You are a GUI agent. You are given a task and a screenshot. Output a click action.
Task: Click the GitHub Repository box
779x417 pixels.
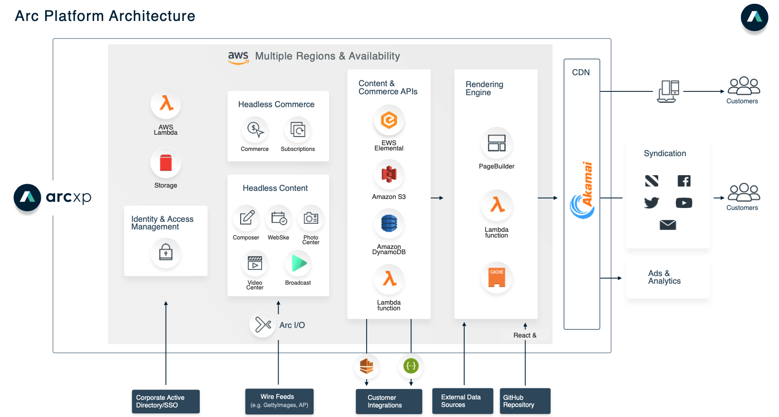click(x=525, y=401)
